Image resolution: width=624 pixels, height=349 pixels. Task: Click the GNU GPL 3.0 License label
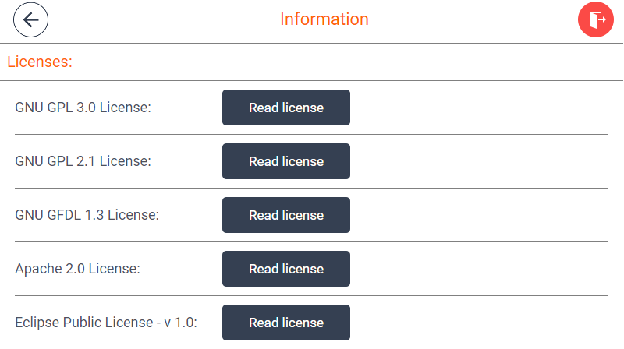(x=83, y=108)
